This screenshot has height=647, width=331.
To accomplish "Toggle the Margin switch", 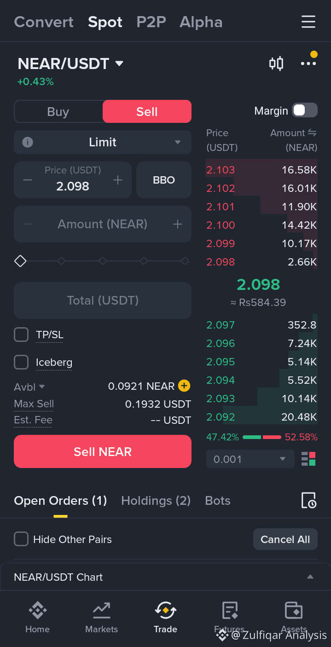I will (305, 110).
